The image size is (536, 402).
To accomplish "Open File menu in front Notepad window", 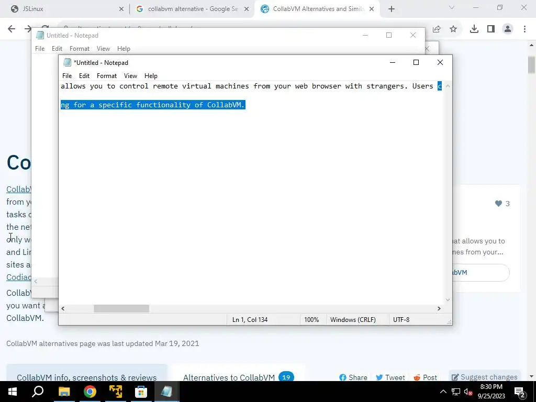I will [67, 76].
